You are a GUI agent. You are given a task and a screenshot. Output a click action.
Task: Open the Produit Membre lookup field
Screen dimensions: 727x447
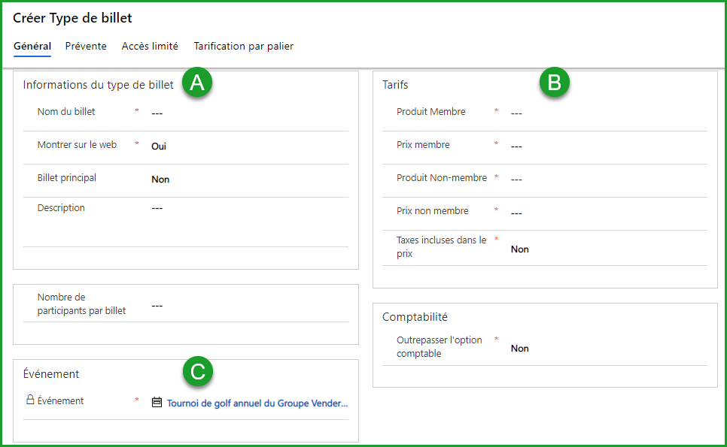602,113
